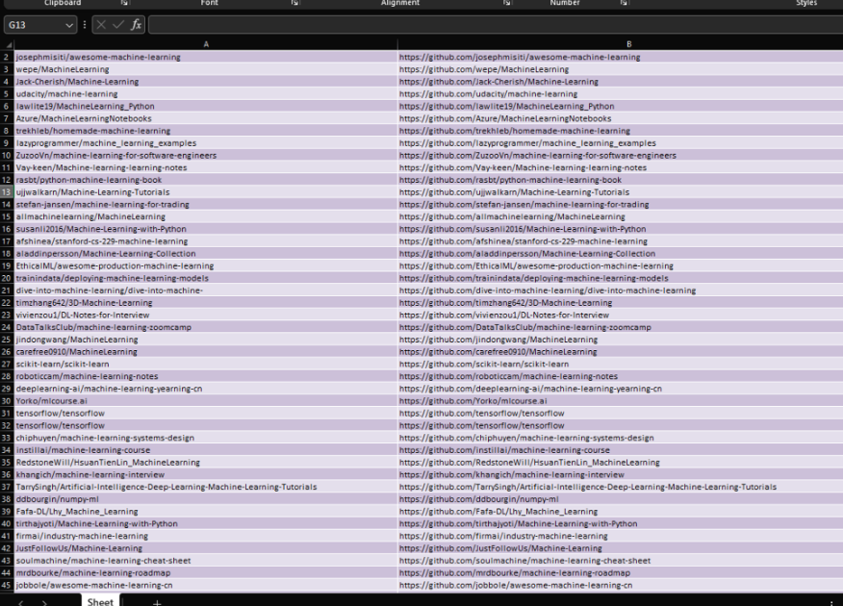Select cell TarrySingh/Artificial-Intelligence-Deep-Learning-Machine-Learning-Tutorials in column A
The height and width of the screenshot is (606, 843).
click(x=206, y=487)
